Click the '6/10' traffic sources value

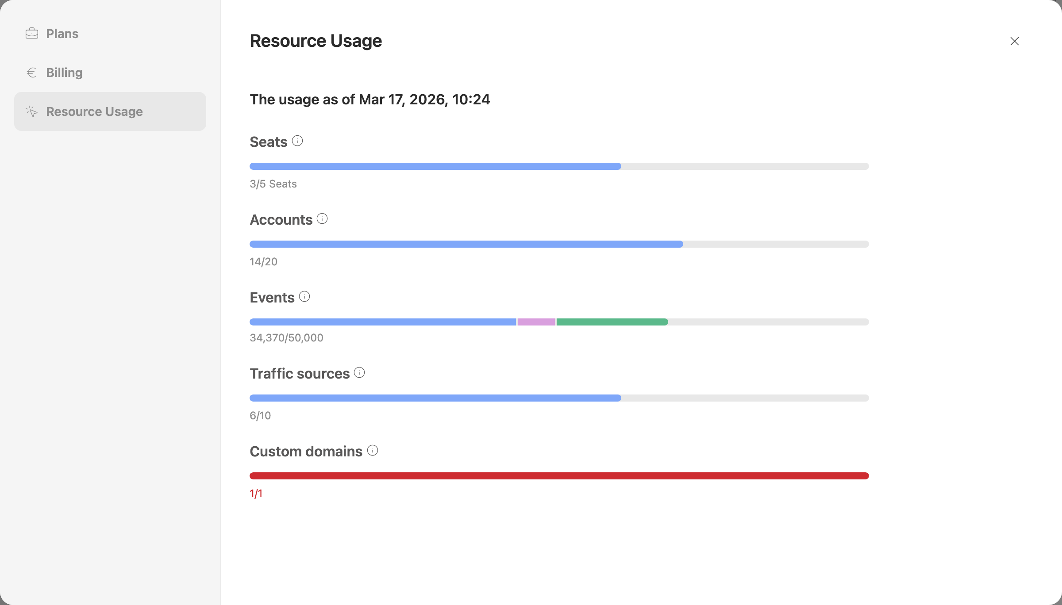coord(260,416)
